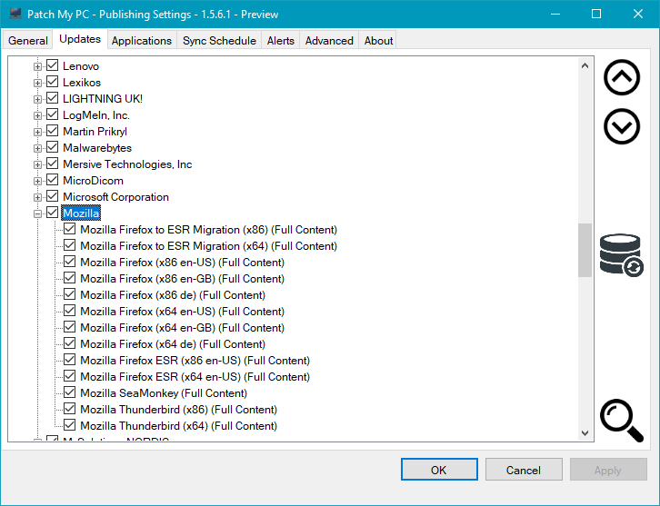The image size is (660, 506).
Task: Click the Cancel button
Action: 523,470
